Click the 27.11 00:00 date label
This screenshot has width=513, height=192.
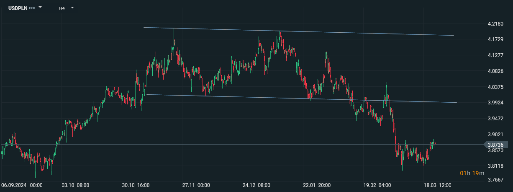point(195,185)
